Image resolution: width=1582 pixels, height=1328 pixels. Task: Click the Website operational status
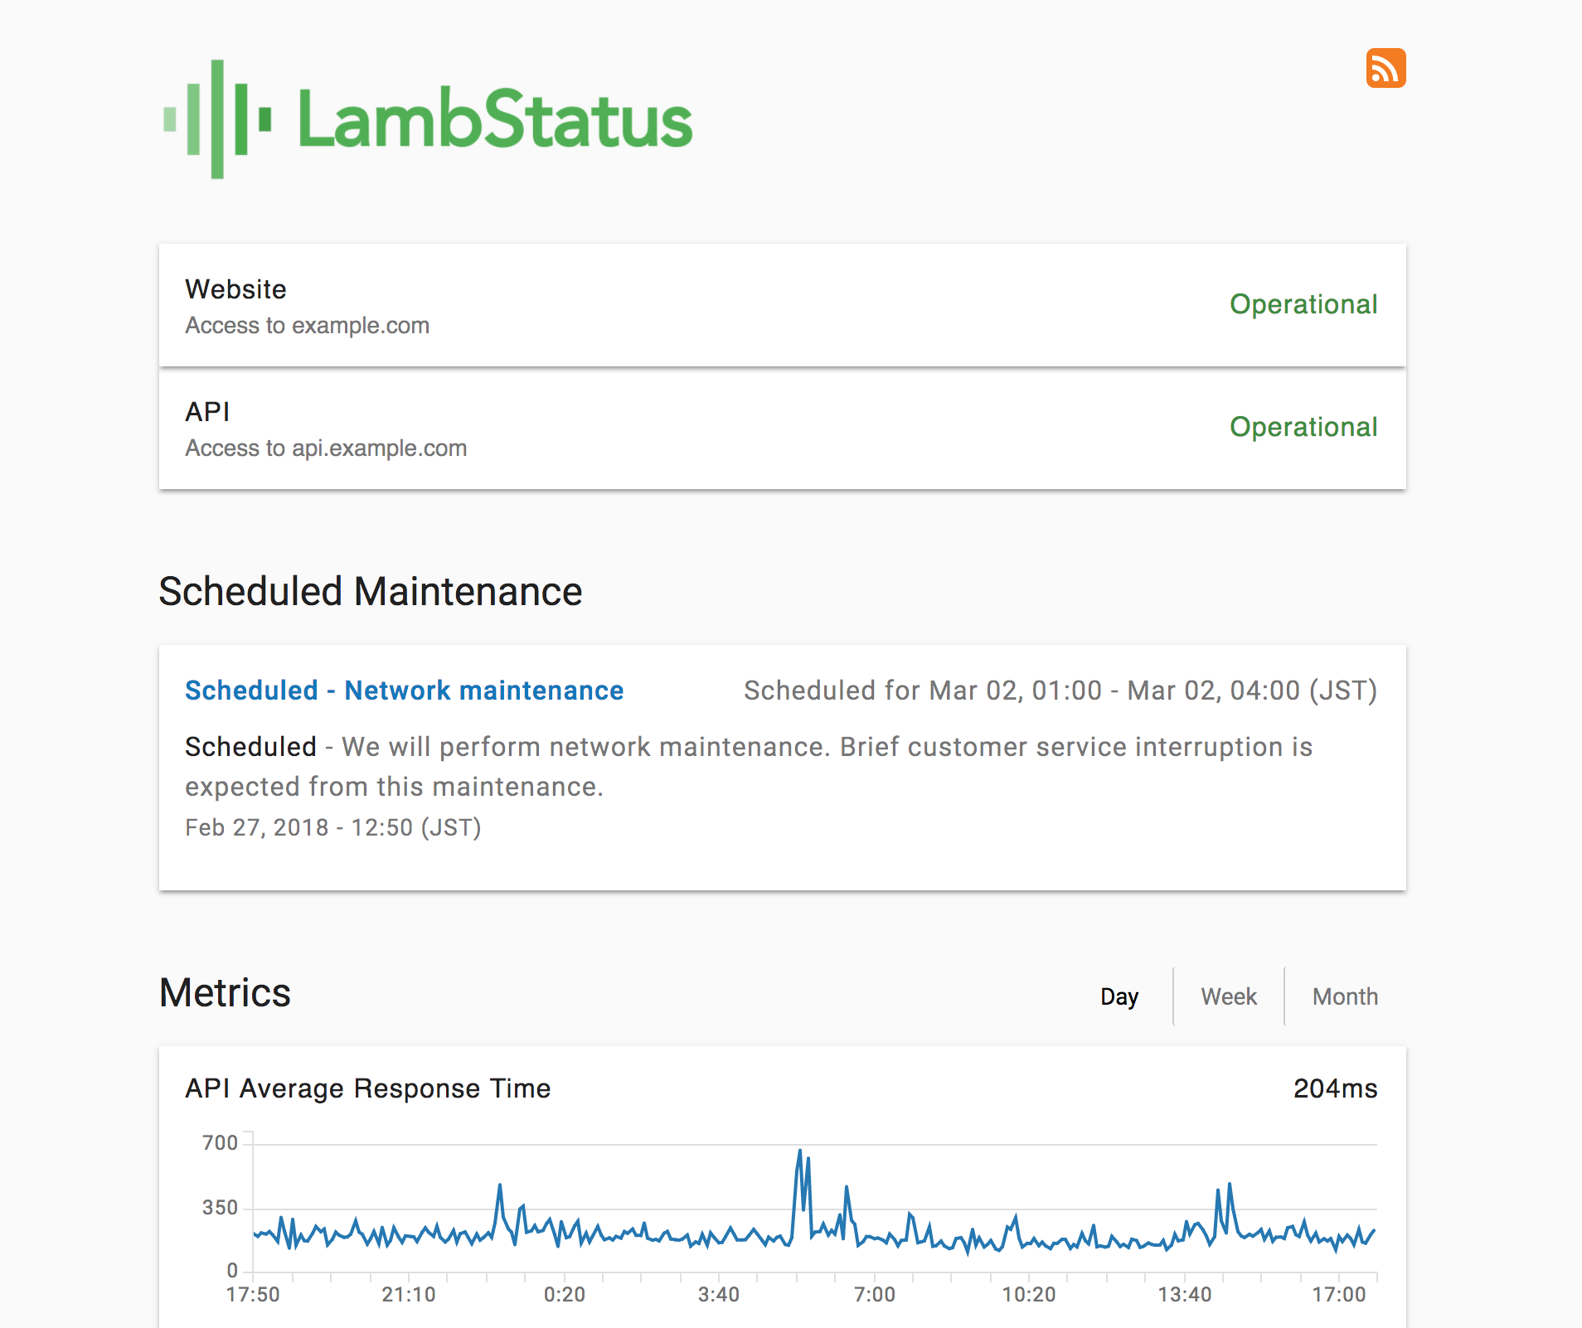[x=1303, y=304]
